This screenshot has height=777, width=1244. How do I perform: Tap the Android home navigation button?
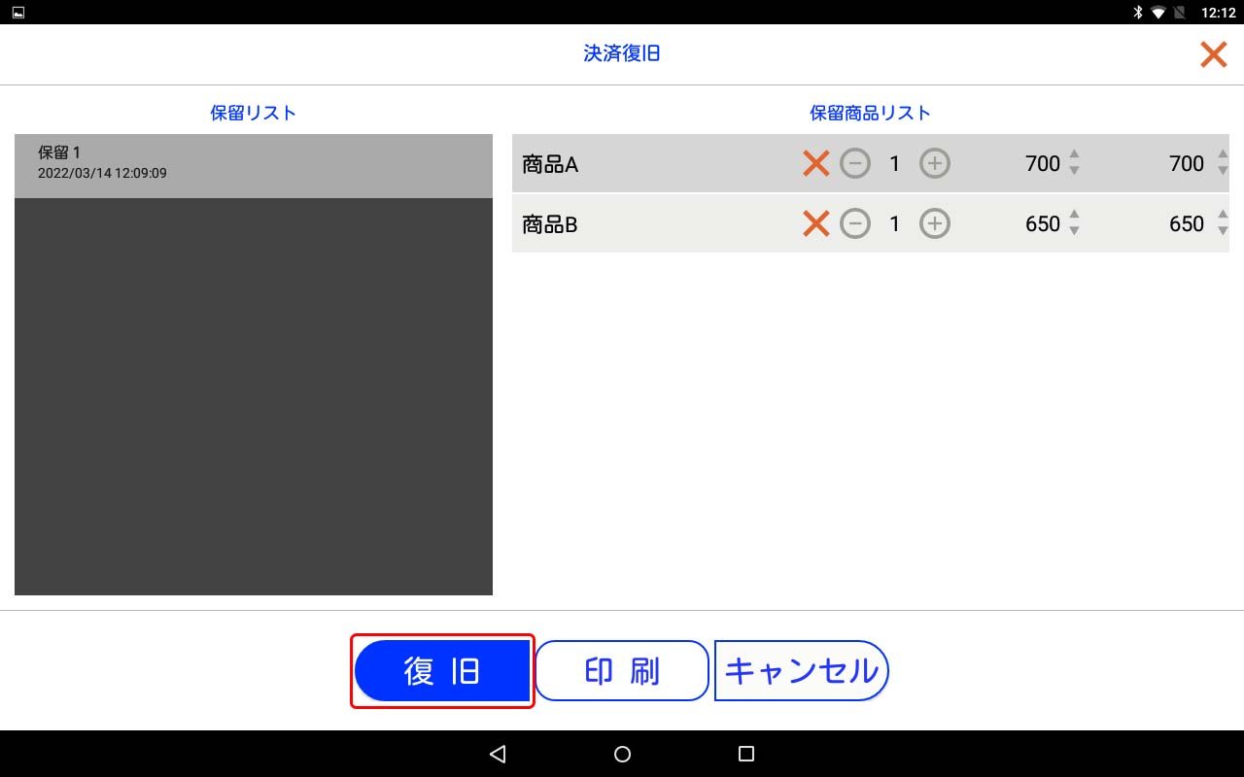pyautogui.click(x=623, y=754)
